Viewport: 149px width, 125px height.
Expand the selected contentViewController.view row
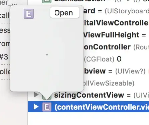tap(36, 107)
